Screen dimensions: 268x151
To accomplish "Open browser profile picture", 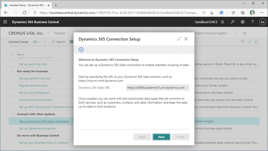I will pyautogui.click(x=252, y=13).
